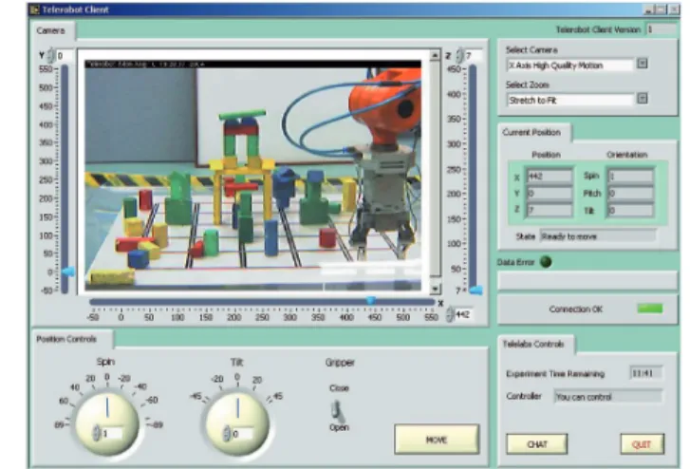Click the Z value stepper above the slider

pos(459,55)
